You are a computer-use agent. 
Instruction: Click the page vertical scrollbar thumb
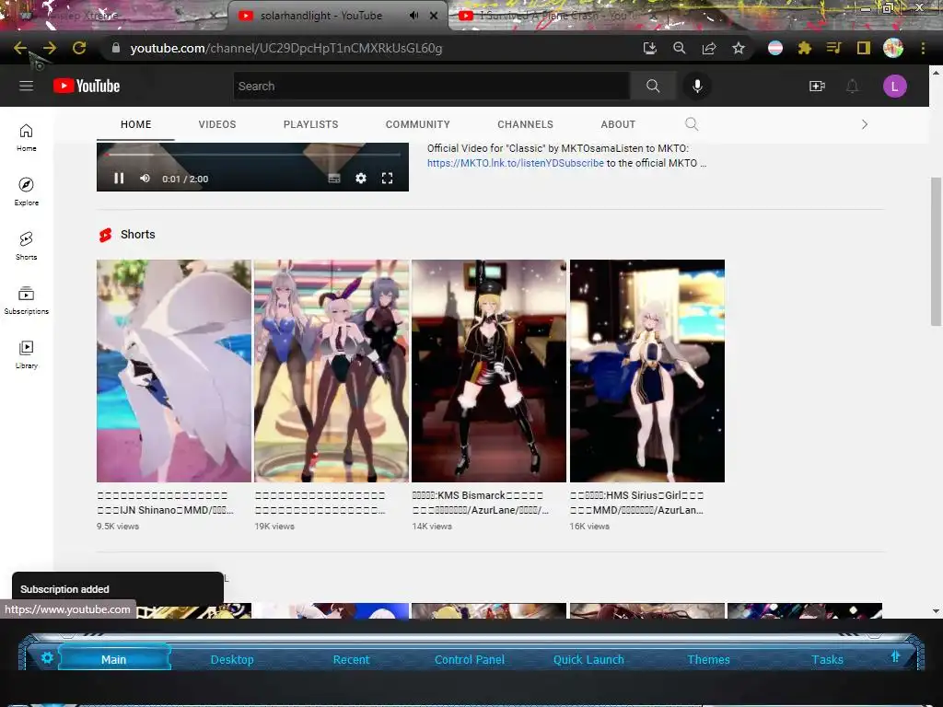pyautogui.click(x=936, y=251)
